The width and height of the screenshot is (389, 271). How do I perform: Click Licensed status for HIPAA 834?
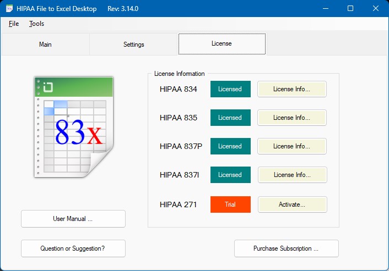230,89
